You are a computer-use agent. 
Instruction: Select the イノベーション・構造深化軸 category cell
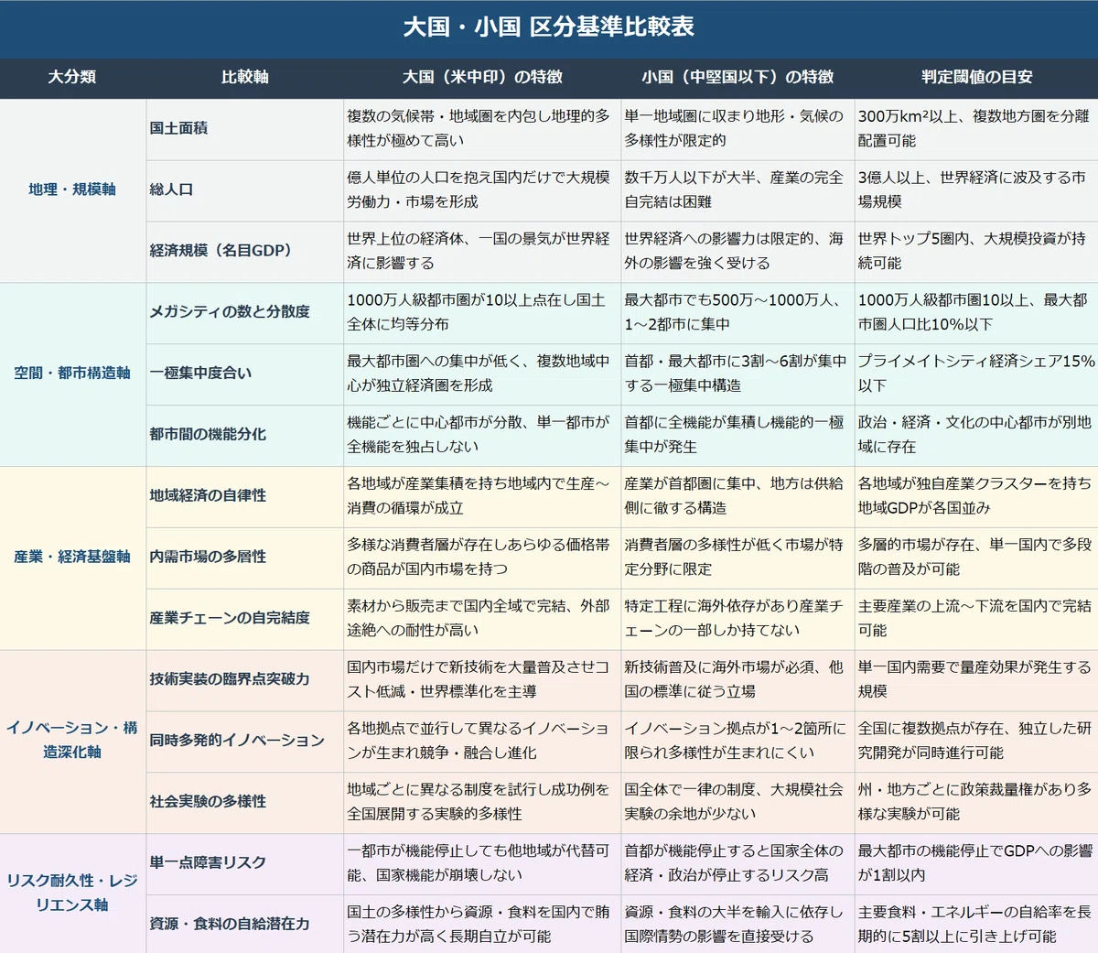coord(72,740)
